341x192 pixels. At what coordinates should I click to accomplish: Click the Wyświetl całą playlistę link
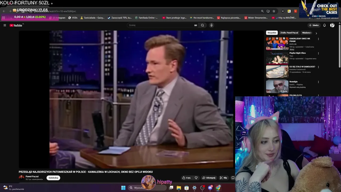click(298, 87)
